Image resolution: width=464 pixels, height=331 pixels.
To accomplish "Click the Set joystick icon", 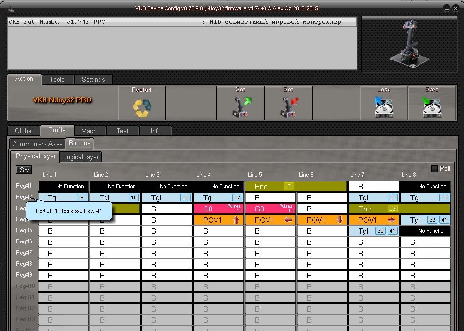I will point(289,107).
